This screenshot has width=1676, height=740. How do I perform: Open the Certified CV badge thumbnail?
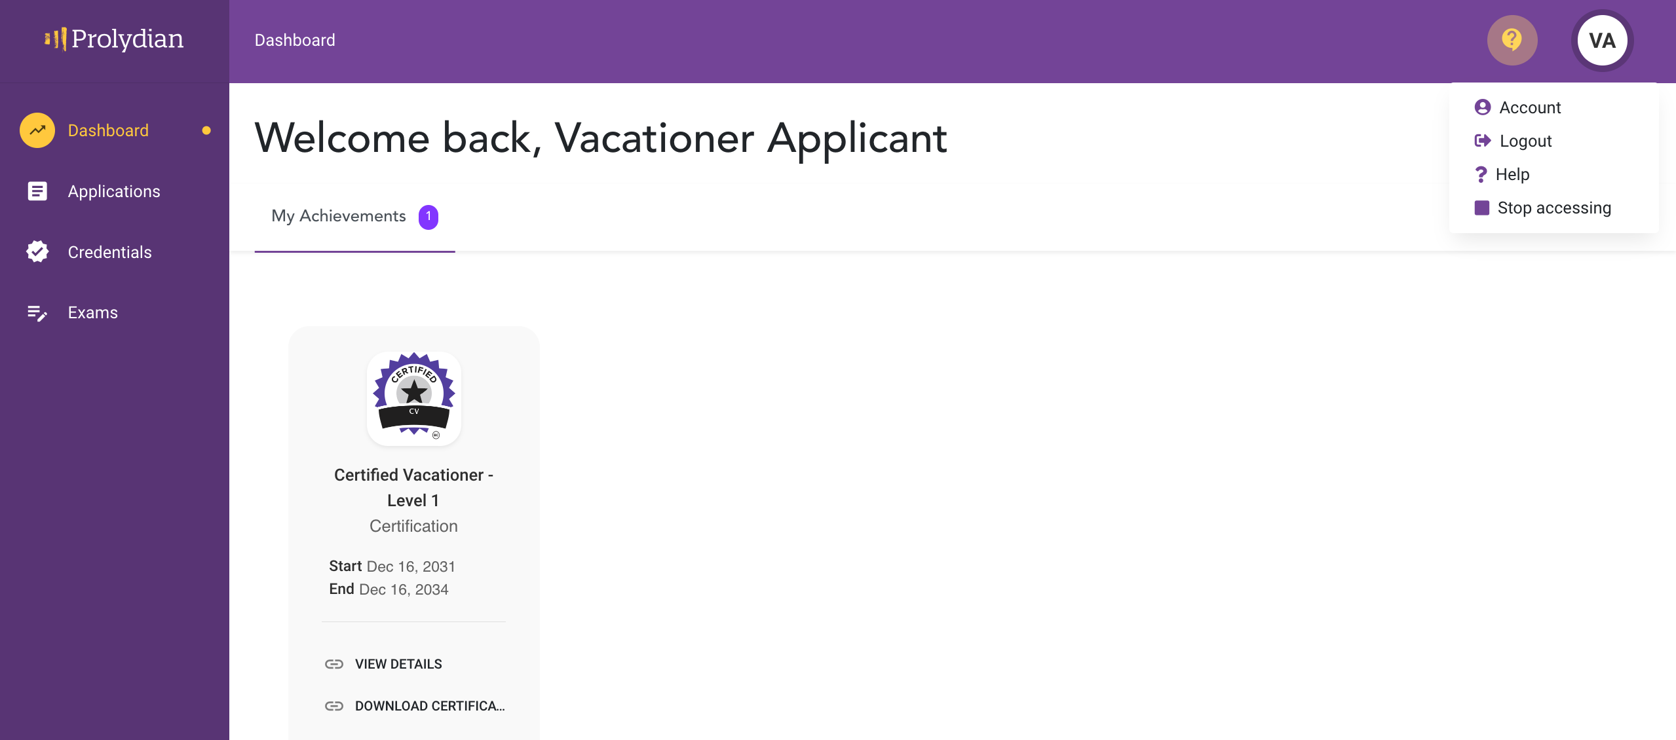(413, 398)
